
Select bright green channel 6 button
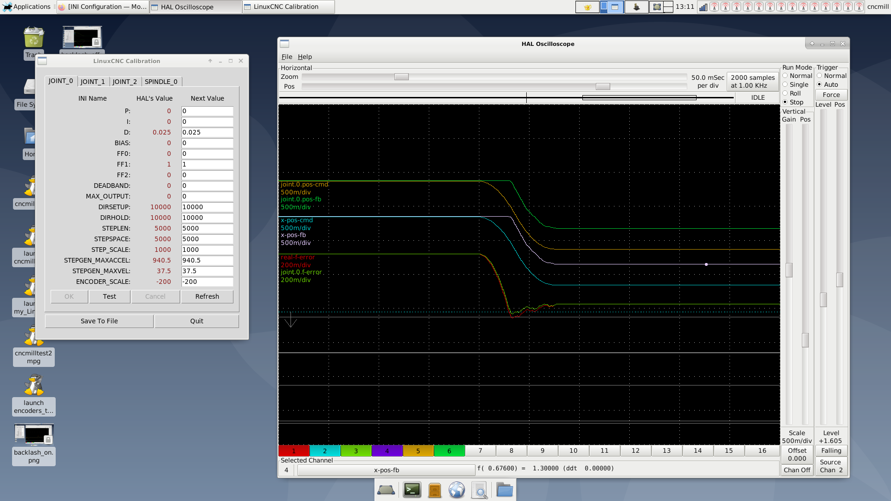(449, 450)
